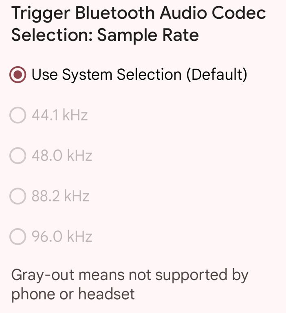Click the "phone or headset" footer line
286x313 pixels.
click(73, 294)
